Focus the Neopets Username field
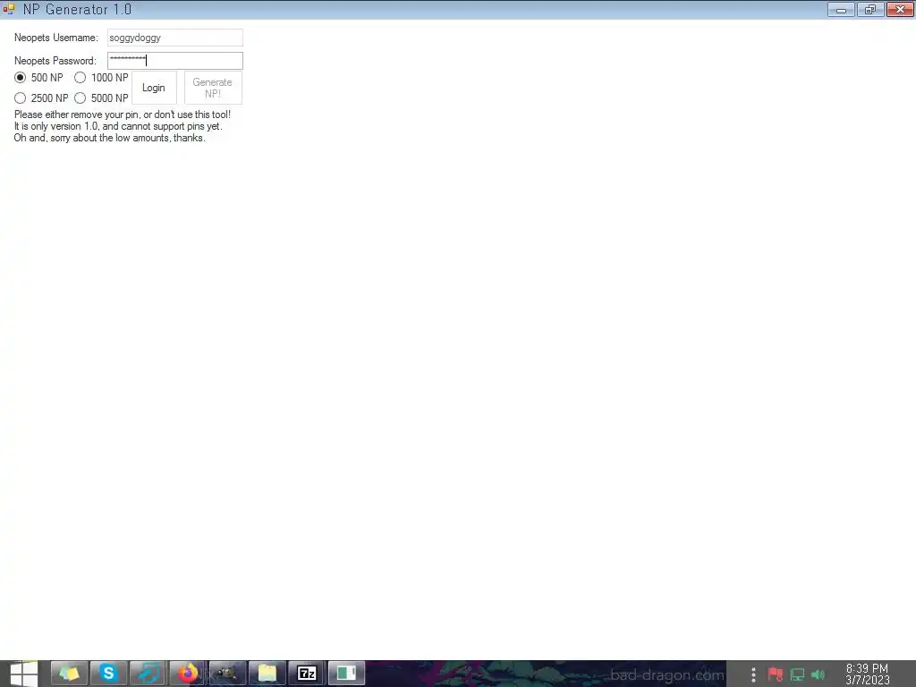Screen dimensions: 916x687 [174, 38]
